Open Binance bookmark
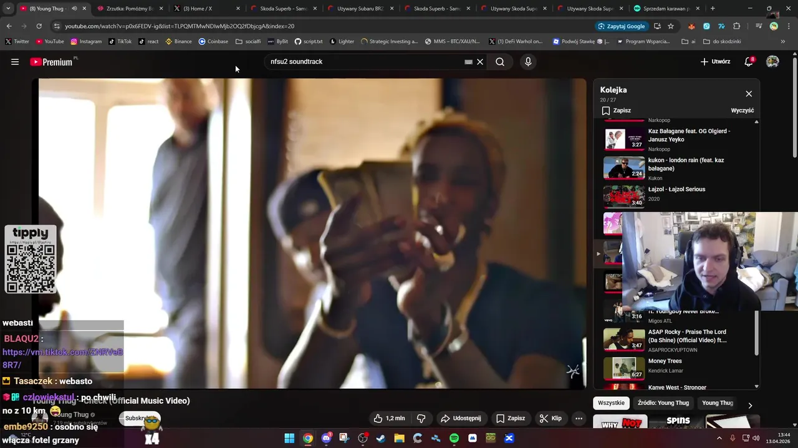 179,42
